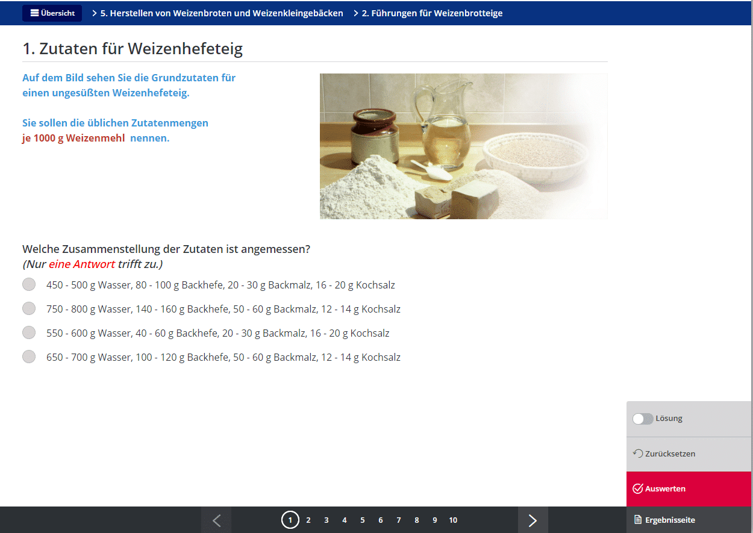Image resolution: width=753 pixels, height=533 pixels.
Task: Select current question 1 circle
Action: pos(290,520)
